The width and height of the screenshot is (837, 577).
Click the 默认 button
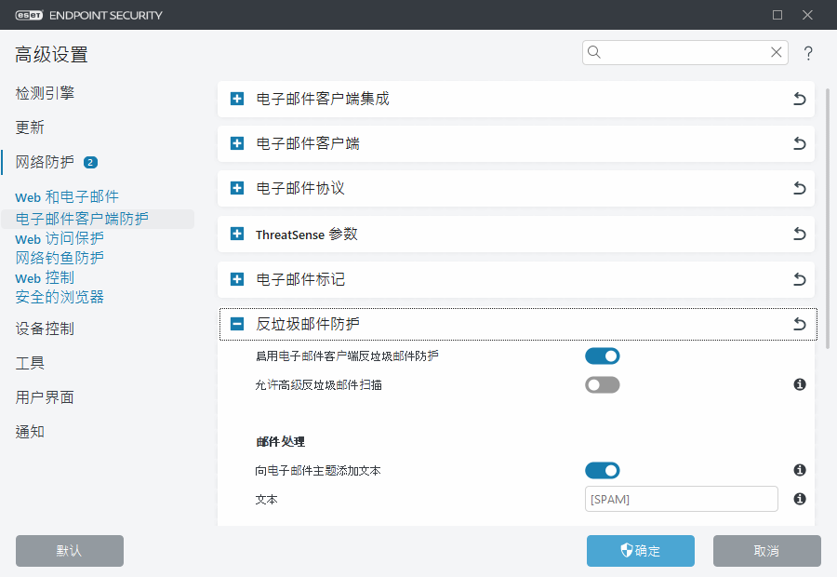click(70, 551)
